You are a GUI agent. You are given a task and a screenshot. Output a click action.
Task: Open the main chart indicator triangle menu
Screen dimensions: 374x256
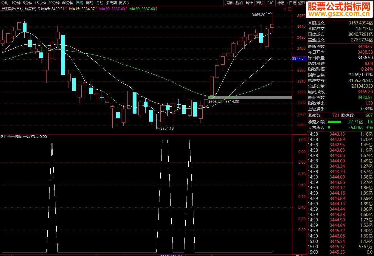tap(39, 9)
